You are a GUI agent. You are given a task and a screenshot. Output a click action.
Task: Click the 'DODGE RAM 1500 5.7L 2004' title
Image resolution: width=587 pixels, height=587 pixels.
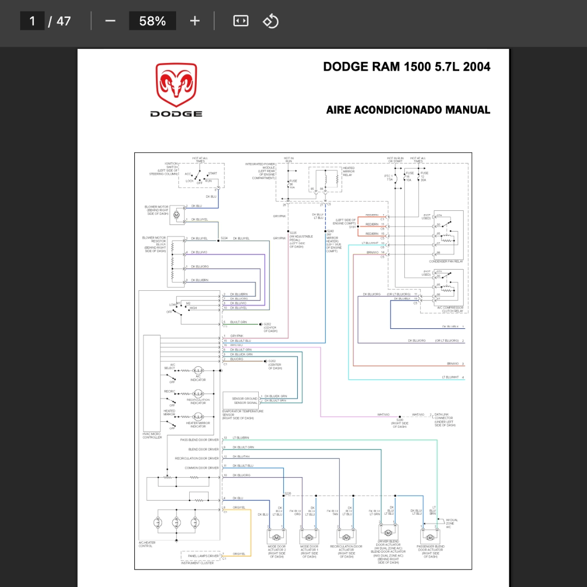[x=407, y=67]
